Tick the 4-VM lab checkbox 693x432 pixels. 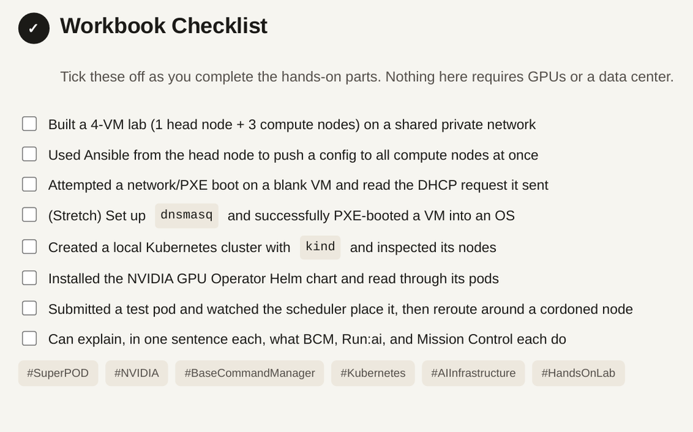(x=30, y=124)
